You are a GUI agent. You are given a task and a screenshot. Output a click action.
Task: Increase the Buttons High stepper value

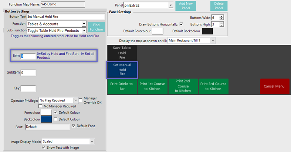click(x=221, y=23)
